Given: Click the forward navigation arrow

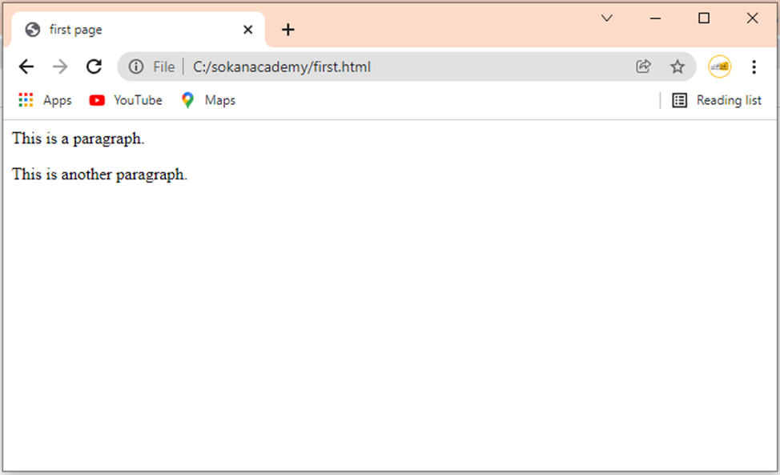Looking at the screenshot, I should [x=60, y=66].
